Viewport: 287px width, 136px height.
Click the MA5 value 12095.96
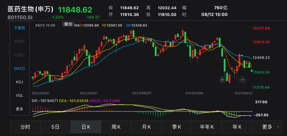pyautogui.click(x=91, y=25)
